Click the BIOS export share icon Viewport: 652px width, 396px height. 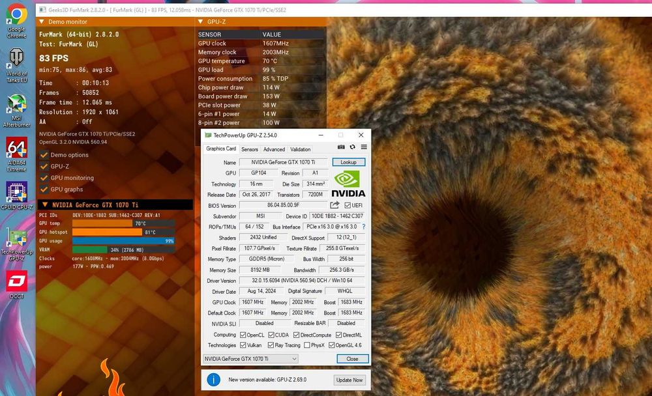pos(334,205)
